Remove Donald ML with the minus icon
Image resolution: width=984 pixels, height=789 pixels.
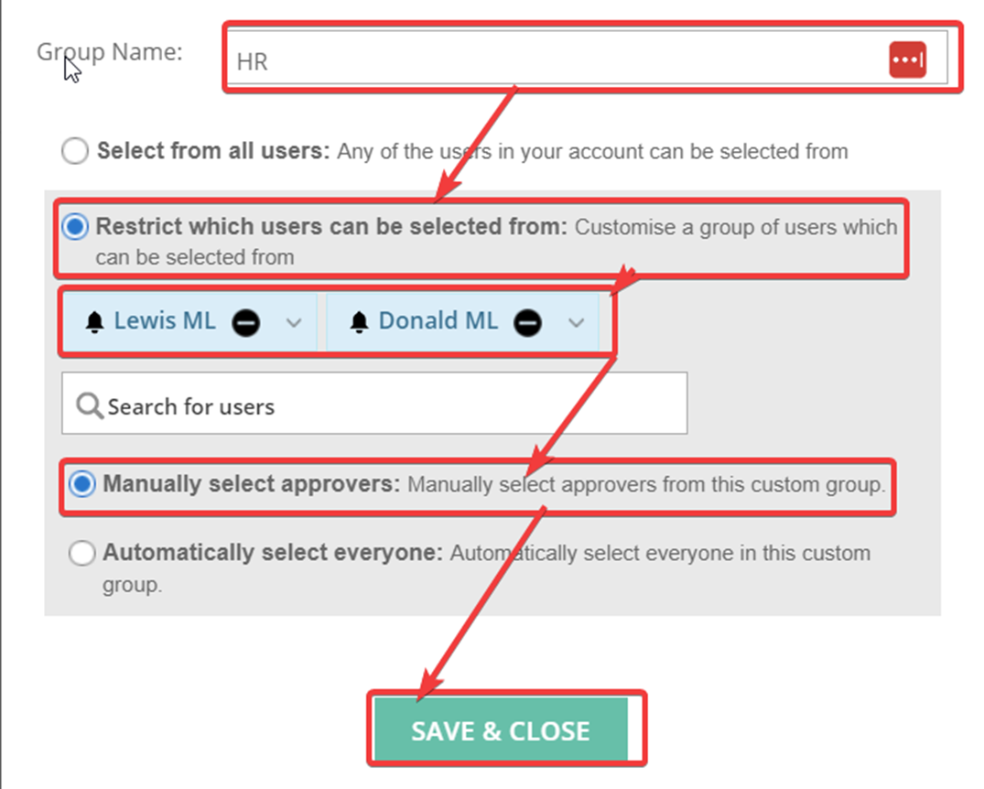pos(527,322)
